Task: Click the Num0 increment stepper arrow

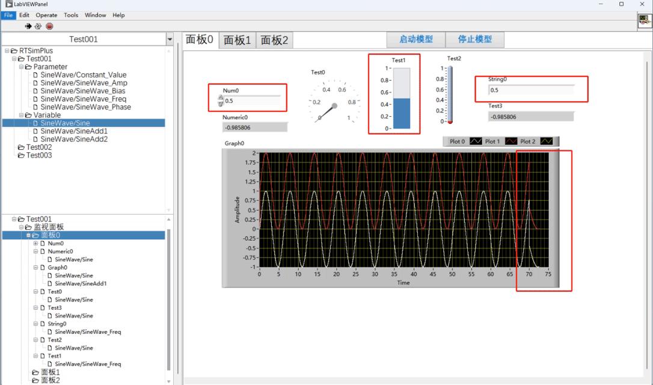Action: [221, 98]
